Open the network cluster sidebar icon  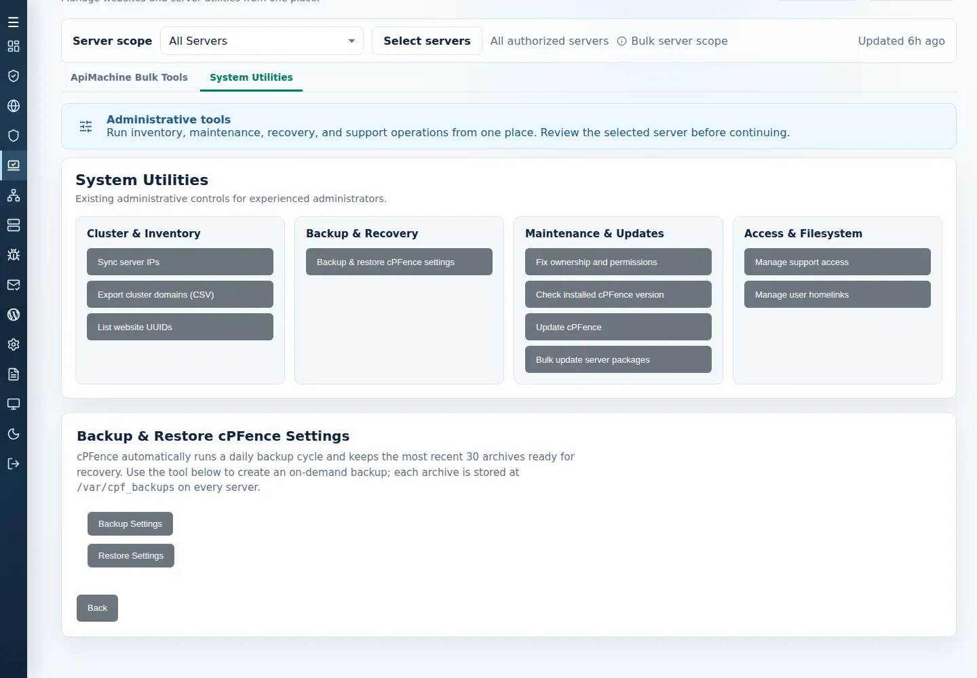(14, 195)
